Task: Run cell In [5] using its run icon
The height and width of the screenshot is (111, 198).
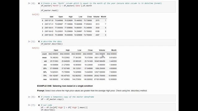Action: (39, 41)
